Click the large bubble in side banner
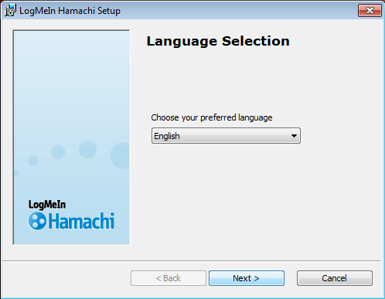 coord(87,150)
